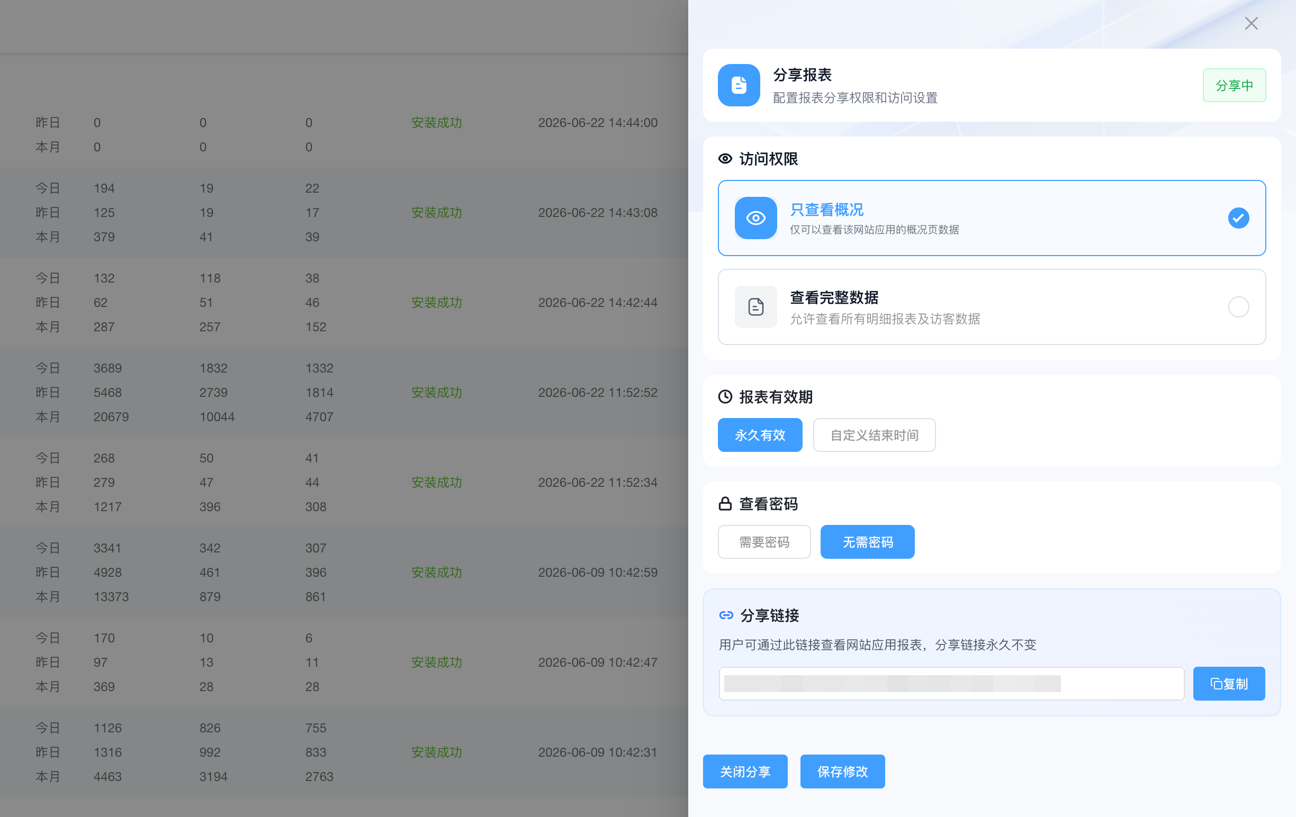Click the value 13373 in the table
The height and width of the screenshot is (817, 1296).
pyautogui.click(x=111, y=596)
